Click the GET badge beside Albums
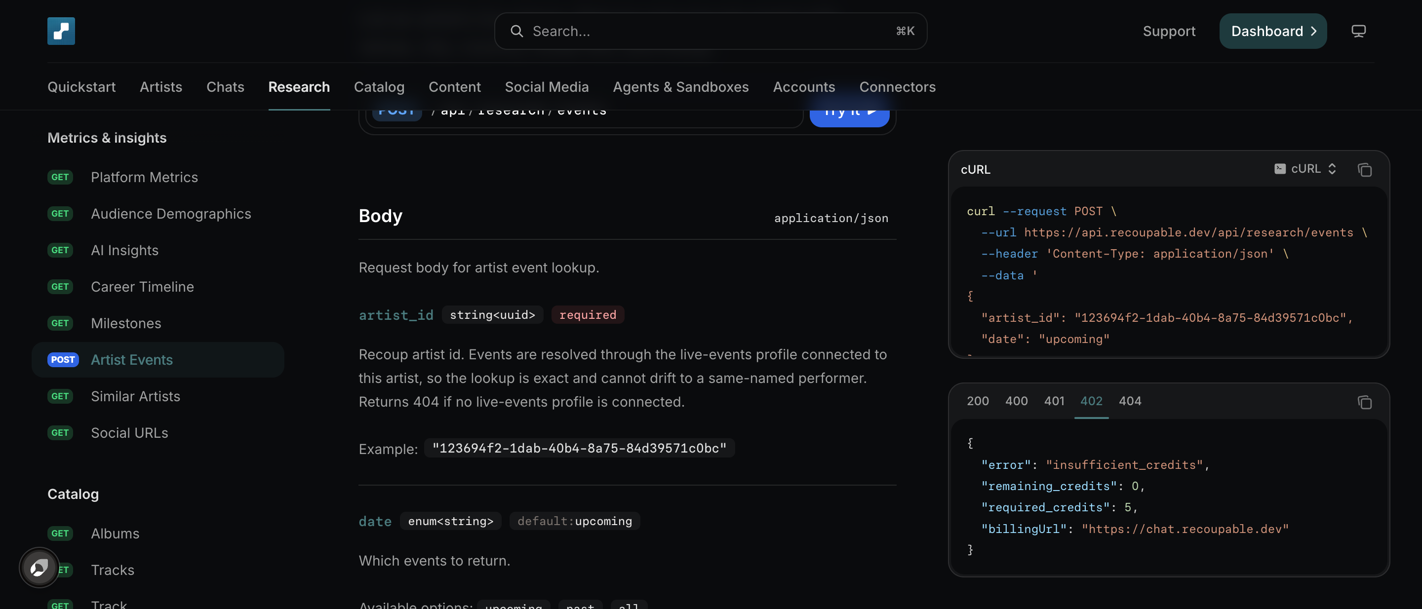 click(x=60, y=533)
